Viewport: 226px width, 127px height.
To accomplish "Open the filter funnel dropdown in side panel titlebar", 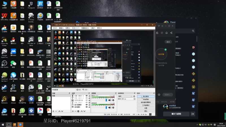I will 159,26.
